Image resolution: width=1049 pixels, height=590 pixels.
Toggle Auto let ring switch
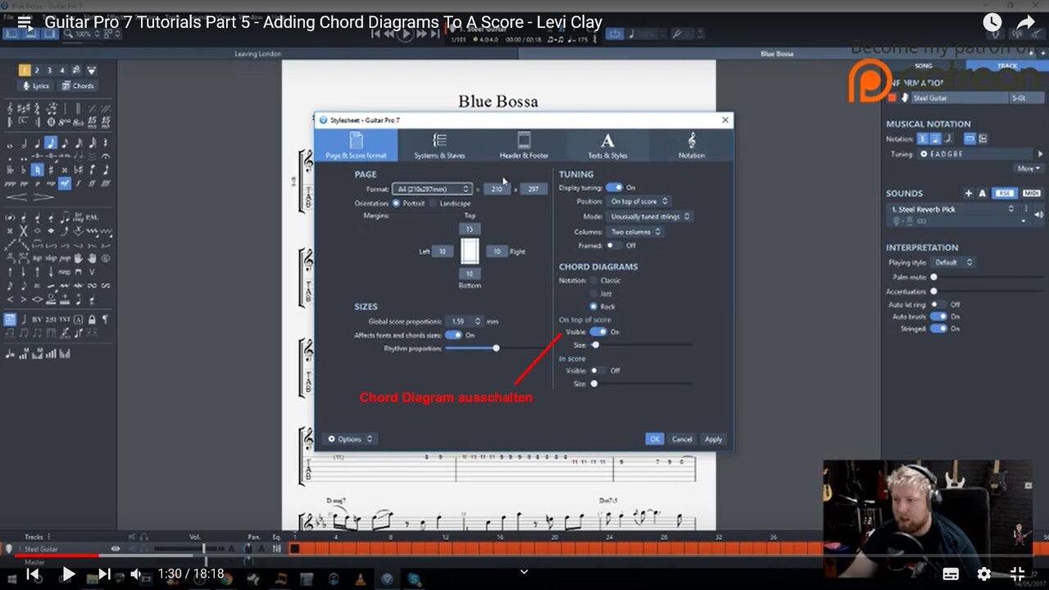click(x=938, y=304)
